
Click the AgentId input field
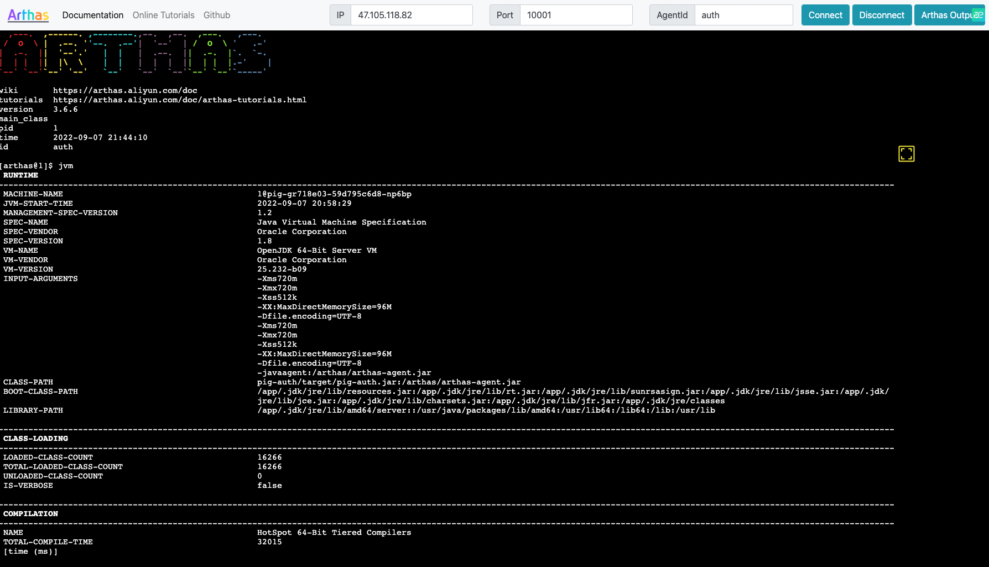743,15
